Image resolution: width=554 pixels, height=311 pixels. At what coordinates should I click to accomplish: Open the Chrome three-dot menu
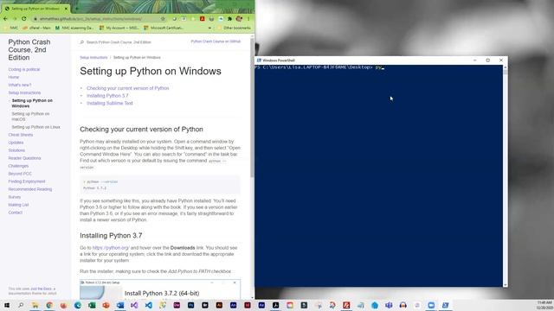(248, 19)
